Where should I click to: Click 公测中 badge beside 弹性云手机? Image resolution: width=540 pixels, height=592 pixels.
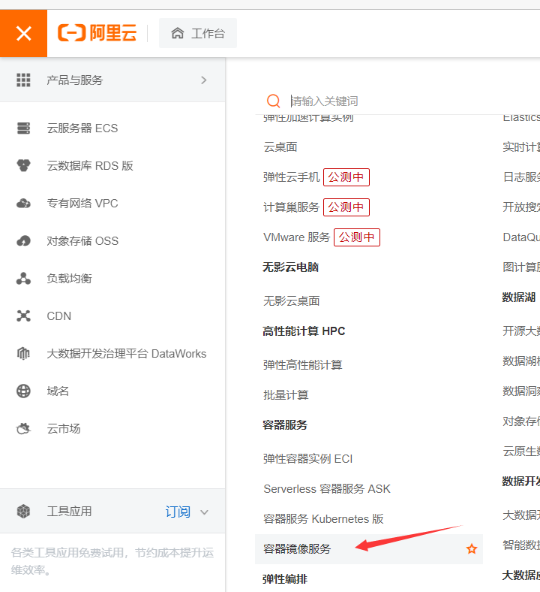click(346, 177)
